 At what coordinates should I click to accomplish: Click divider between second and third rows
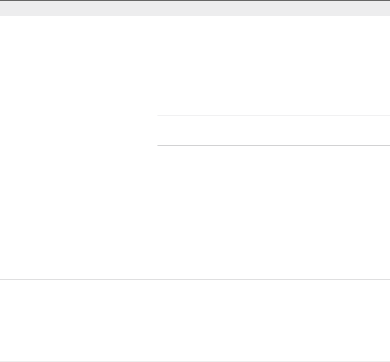[x=195, y=279]
